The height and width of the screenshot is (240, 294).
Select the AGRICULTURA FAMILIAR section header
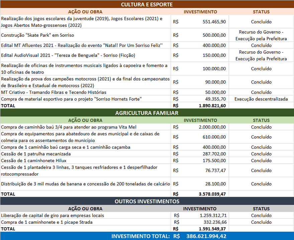click(x=147, y=113)
